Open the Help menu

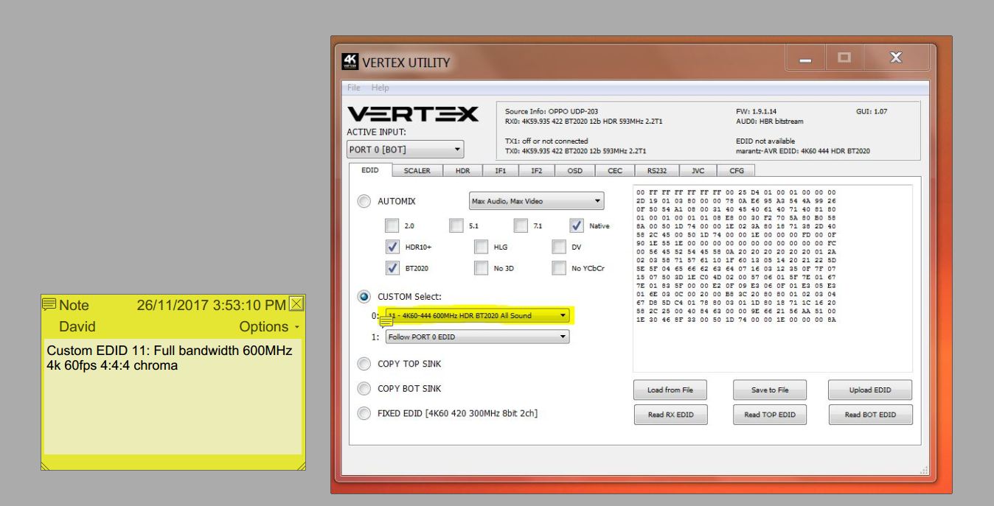click(380, 88)
